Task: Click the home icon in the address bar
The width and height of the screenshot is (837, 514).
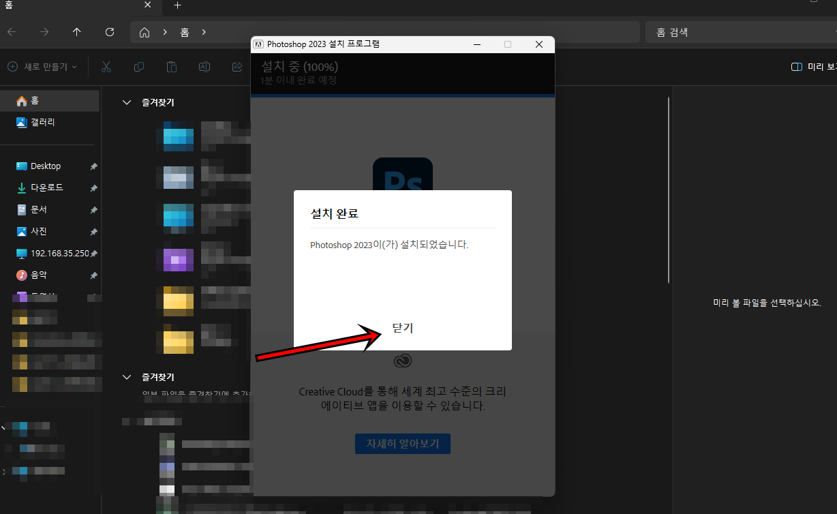Action: coord(144,32)
